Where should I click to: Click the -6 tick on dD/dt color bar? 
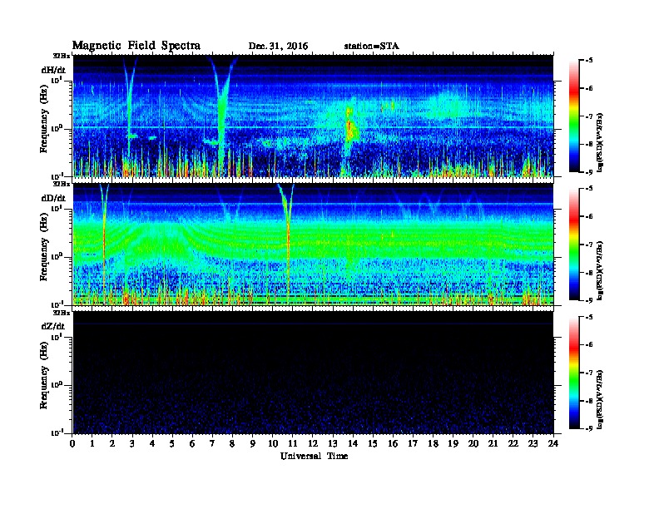click(x=590, y=216)
